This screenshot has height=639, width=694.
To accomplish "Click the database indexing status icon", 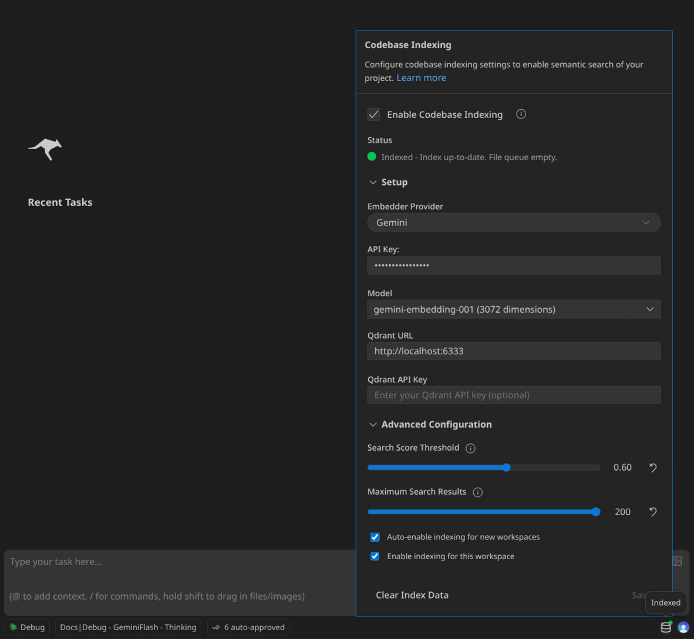I will coord(665,627).
